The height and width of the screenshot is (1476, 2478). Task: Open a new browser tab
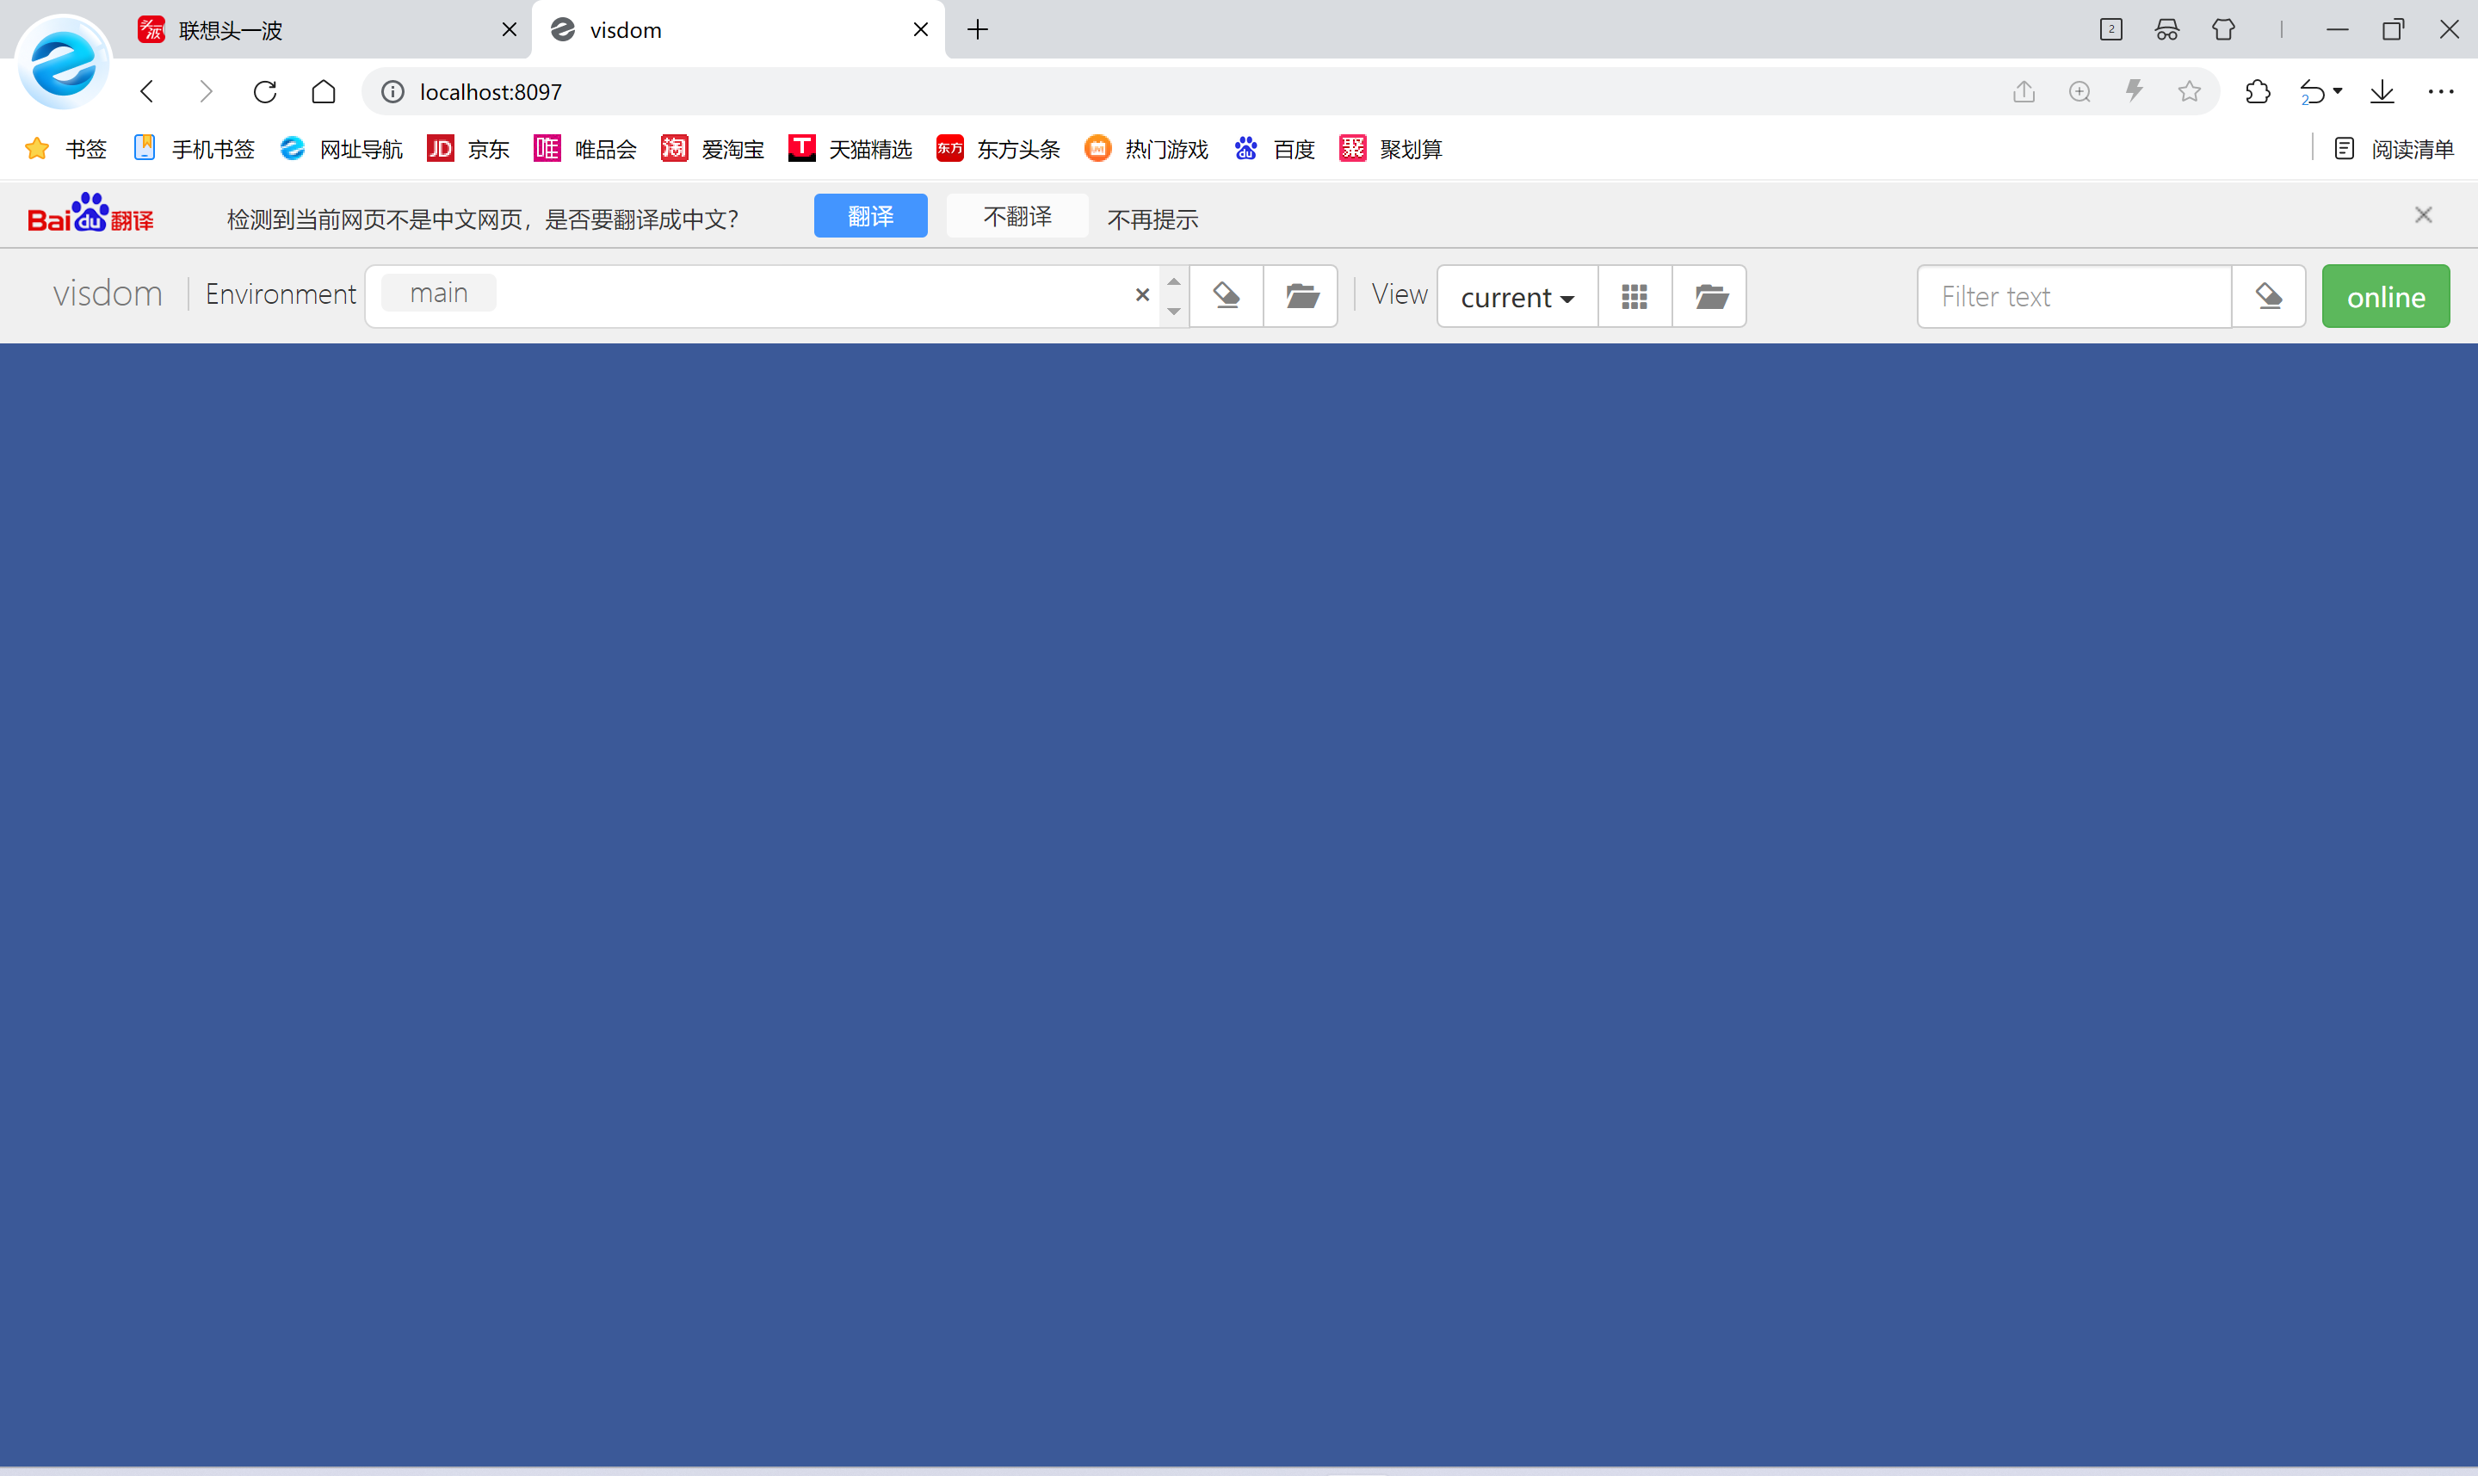[978, 30]
